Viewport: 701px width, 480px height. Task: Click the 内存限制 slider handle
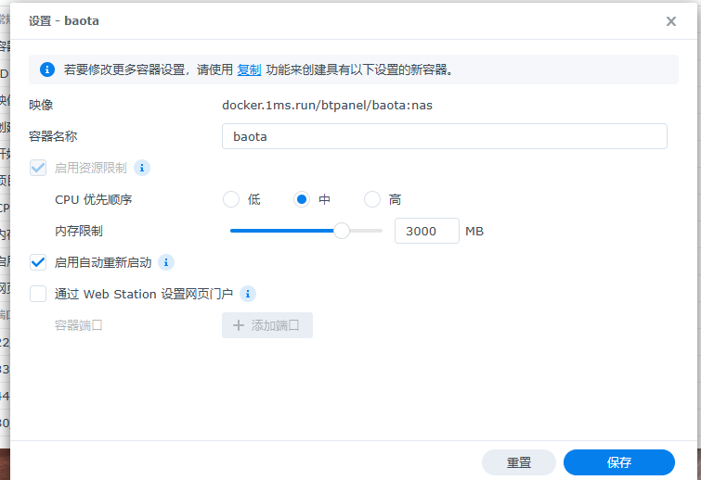342,231
